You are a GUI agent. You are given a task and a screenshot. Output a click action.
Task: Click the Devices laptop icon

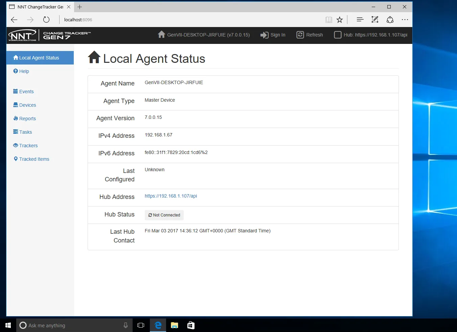pos(16,105)
